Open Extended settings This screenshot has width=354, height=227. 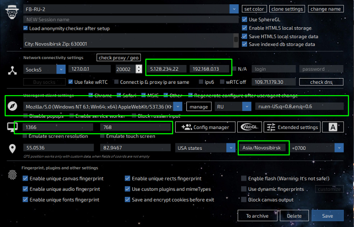(292, 127)
